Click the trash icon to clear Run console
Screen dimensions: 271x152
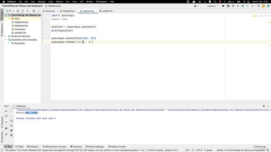click(x=11, y=135)
